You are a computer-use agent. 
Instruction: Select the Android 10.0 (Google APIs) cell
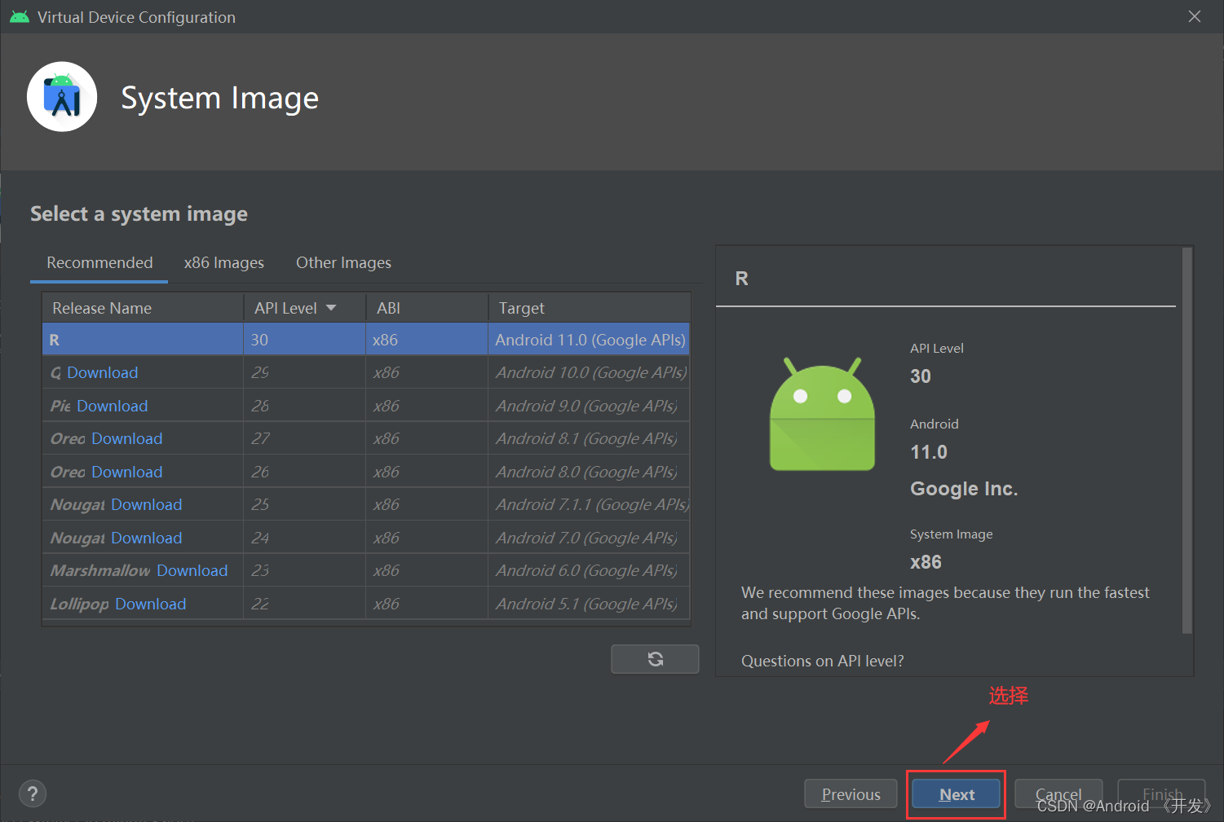[x=589, y=372]
